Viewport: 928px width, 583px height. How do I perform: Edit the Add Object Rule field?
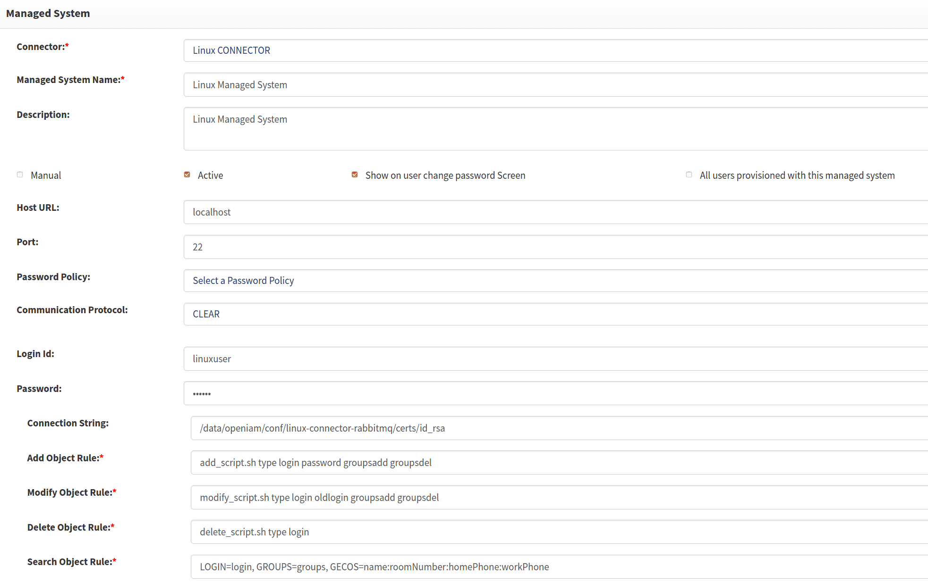pyautogui.click(x=559, y=463)
